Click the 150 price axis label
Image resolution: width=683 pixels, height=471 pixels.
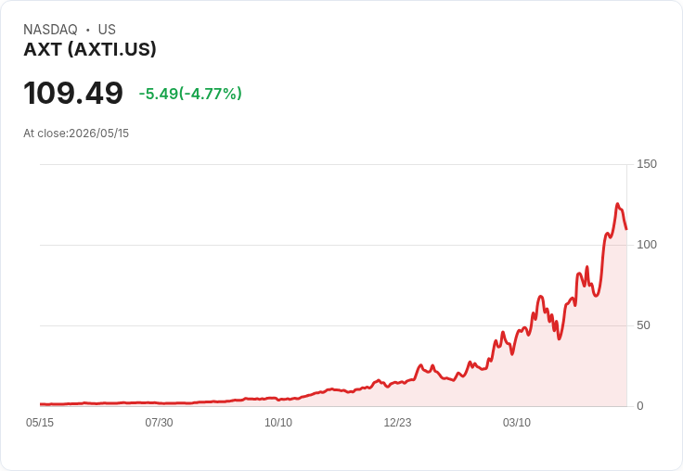coord(647,164)
